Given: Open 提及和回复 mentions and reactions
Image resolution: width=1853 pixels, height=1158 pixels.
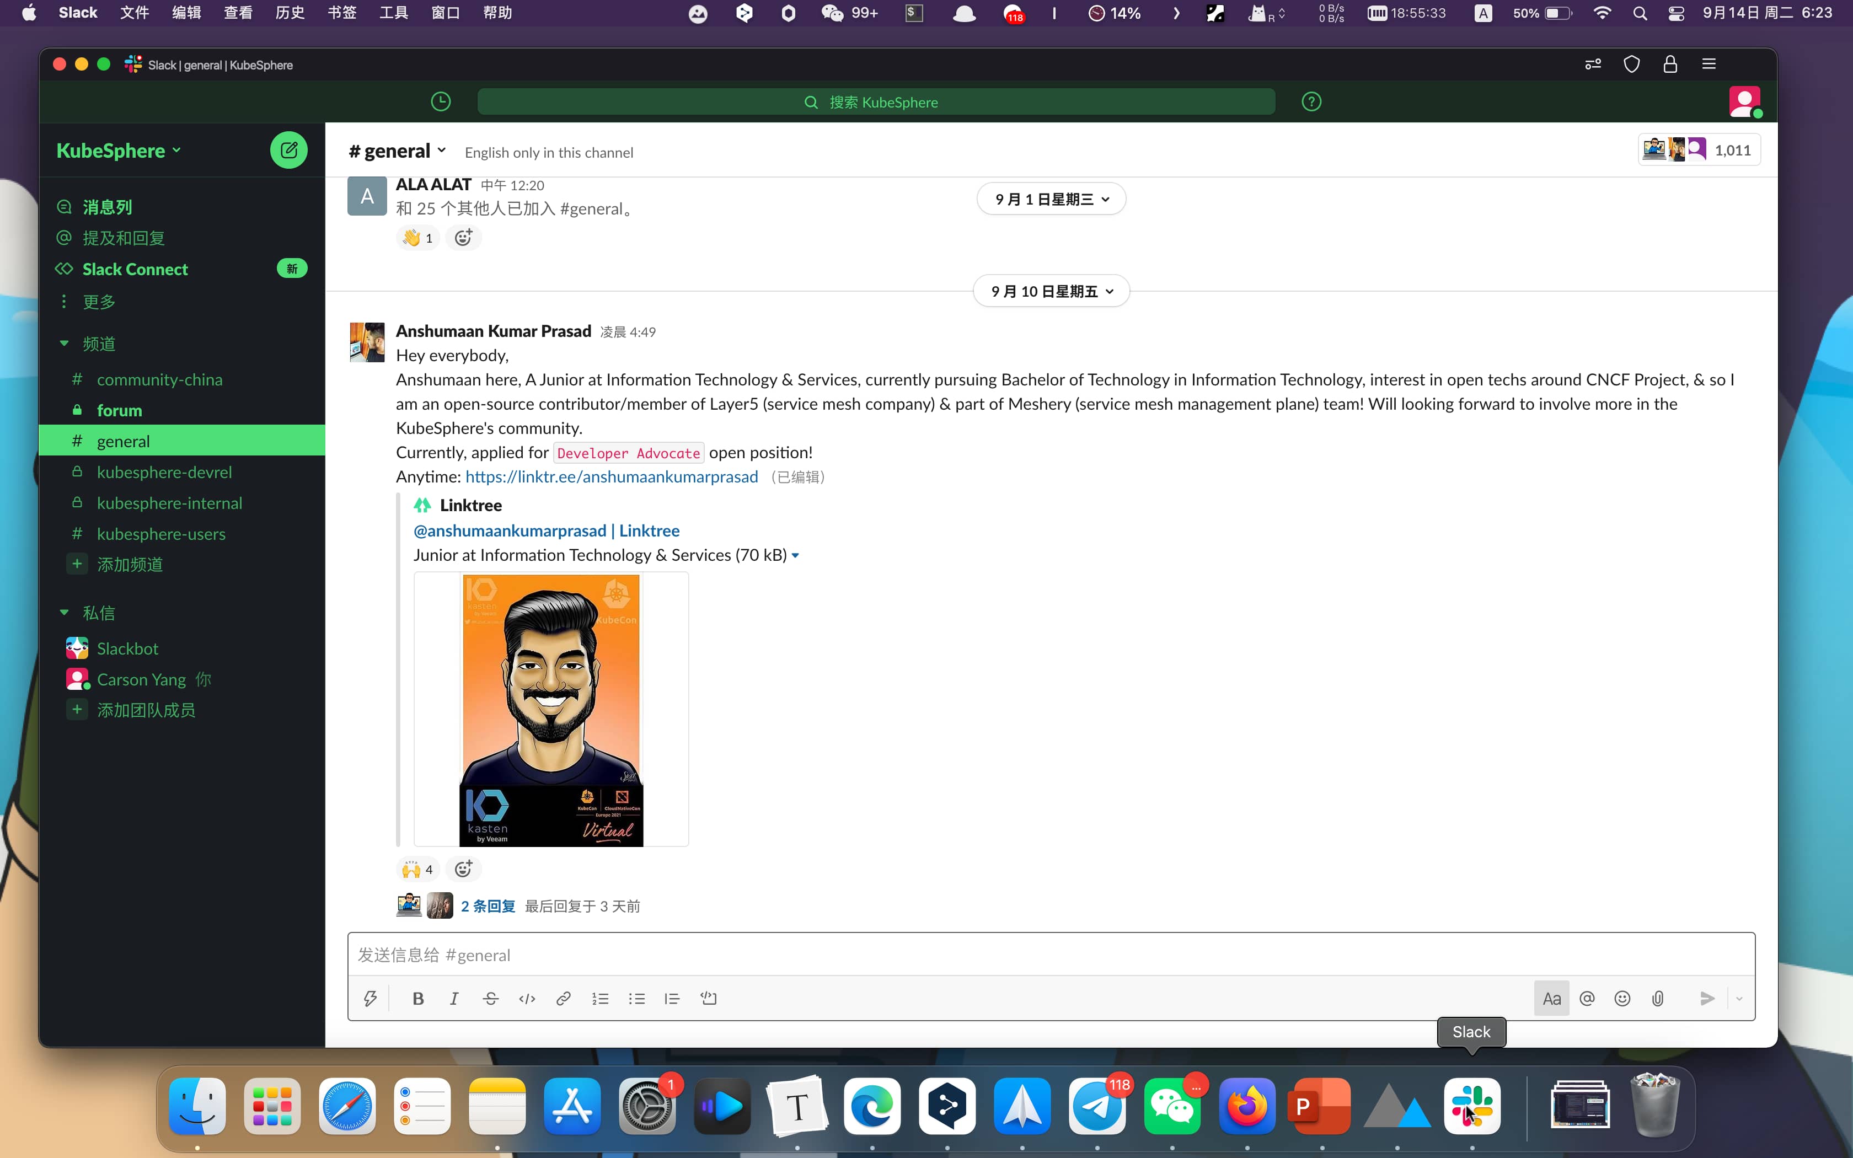Looking at the screenshot, I should click(x=122, y=238).
